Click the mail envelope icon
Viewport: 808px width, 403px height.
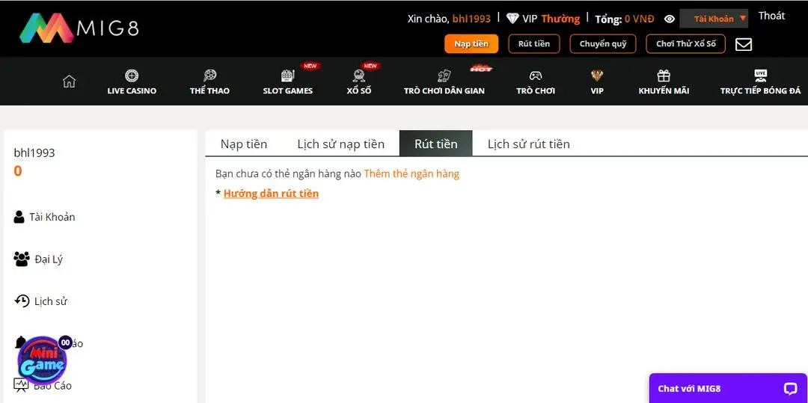(743, 44)
